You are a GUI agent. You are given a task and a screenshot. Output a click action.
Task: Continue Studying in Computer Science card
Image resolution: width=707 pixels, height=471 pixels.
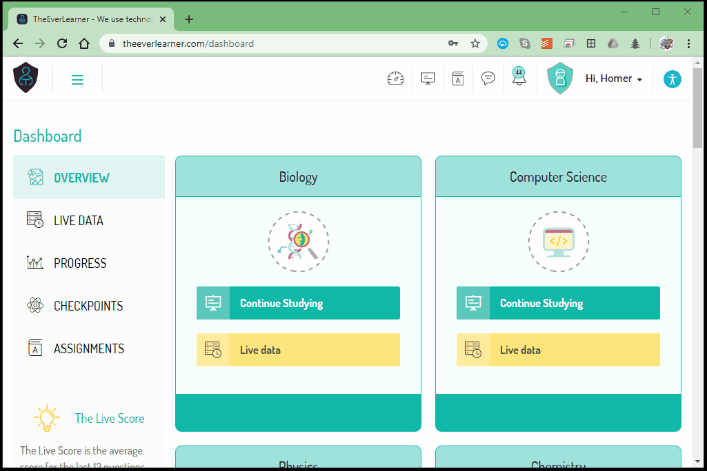(x=558, y=303)
